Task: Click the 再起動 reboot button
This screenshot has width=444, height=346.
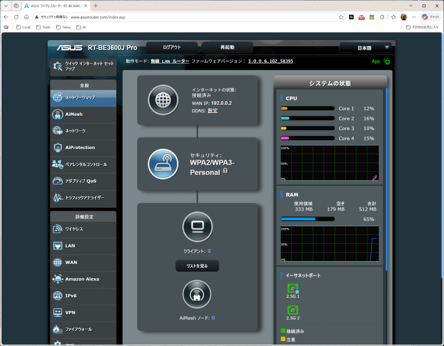Action: click(x=227, y=47)
